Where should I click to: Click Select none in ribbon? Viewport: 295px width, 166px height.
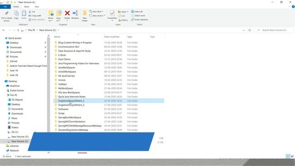(x=138, y=16)
